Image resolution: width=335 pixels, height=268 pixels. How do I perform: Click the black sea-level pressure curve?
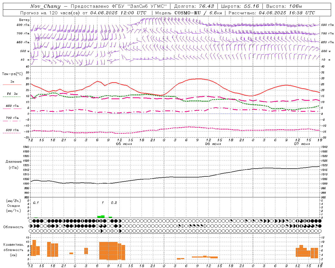(x=175, y=177)
